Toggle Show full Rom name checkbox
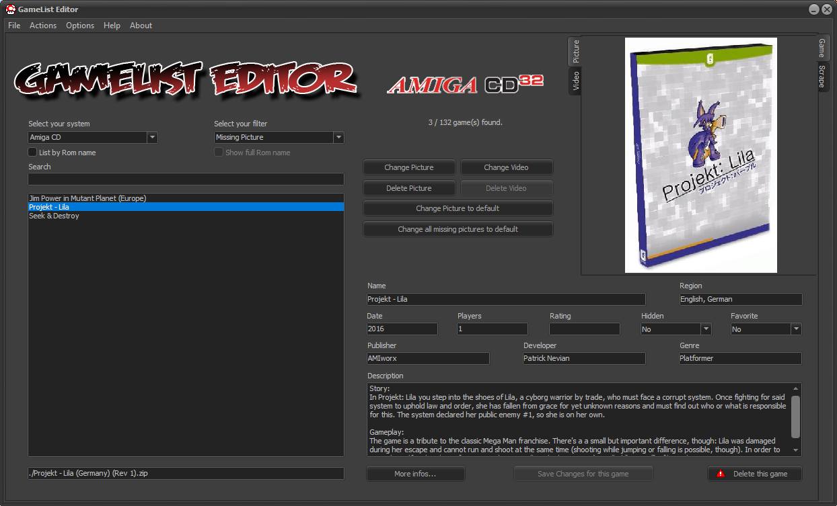Image resolution: width=837 pixels, height=506 pixels. 219,153
